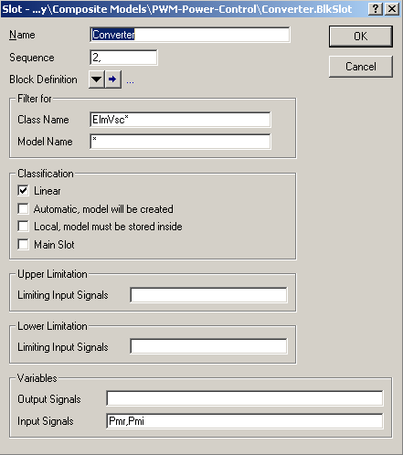This screenshot has height=455, width=403.
Task: Click the Output Signals field
Action: (x=245, y=398)
